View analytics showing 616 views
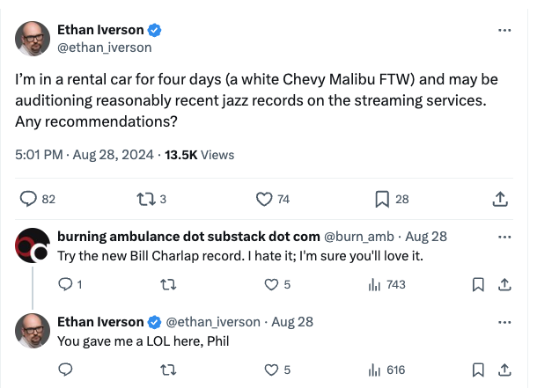This screenshot has width=537, height=388. [386, 370]
